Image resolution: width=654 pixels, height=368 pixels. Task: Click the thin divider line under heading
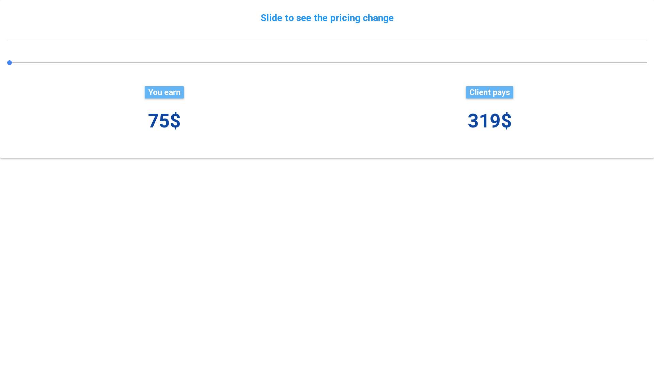point(327,40)
